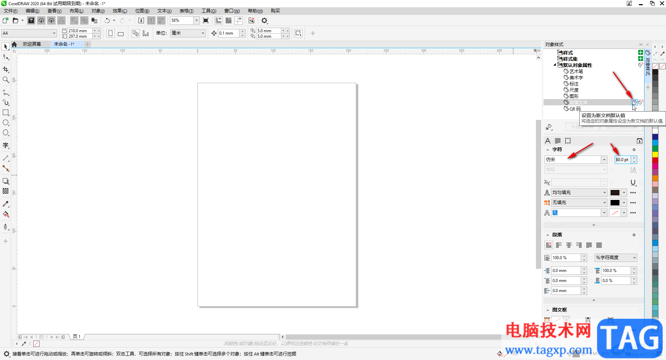
Task: Collapse the 字符 section
Action: pos(548,150)
